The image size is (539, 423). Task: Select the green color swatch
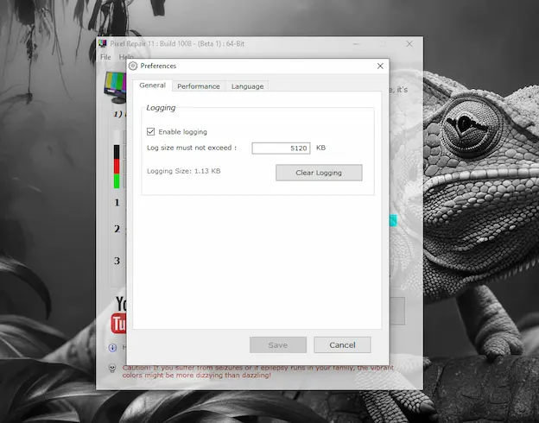pos(117,181)
